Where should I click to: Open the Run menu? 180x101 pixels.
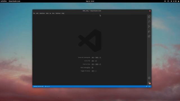[53, 13]
